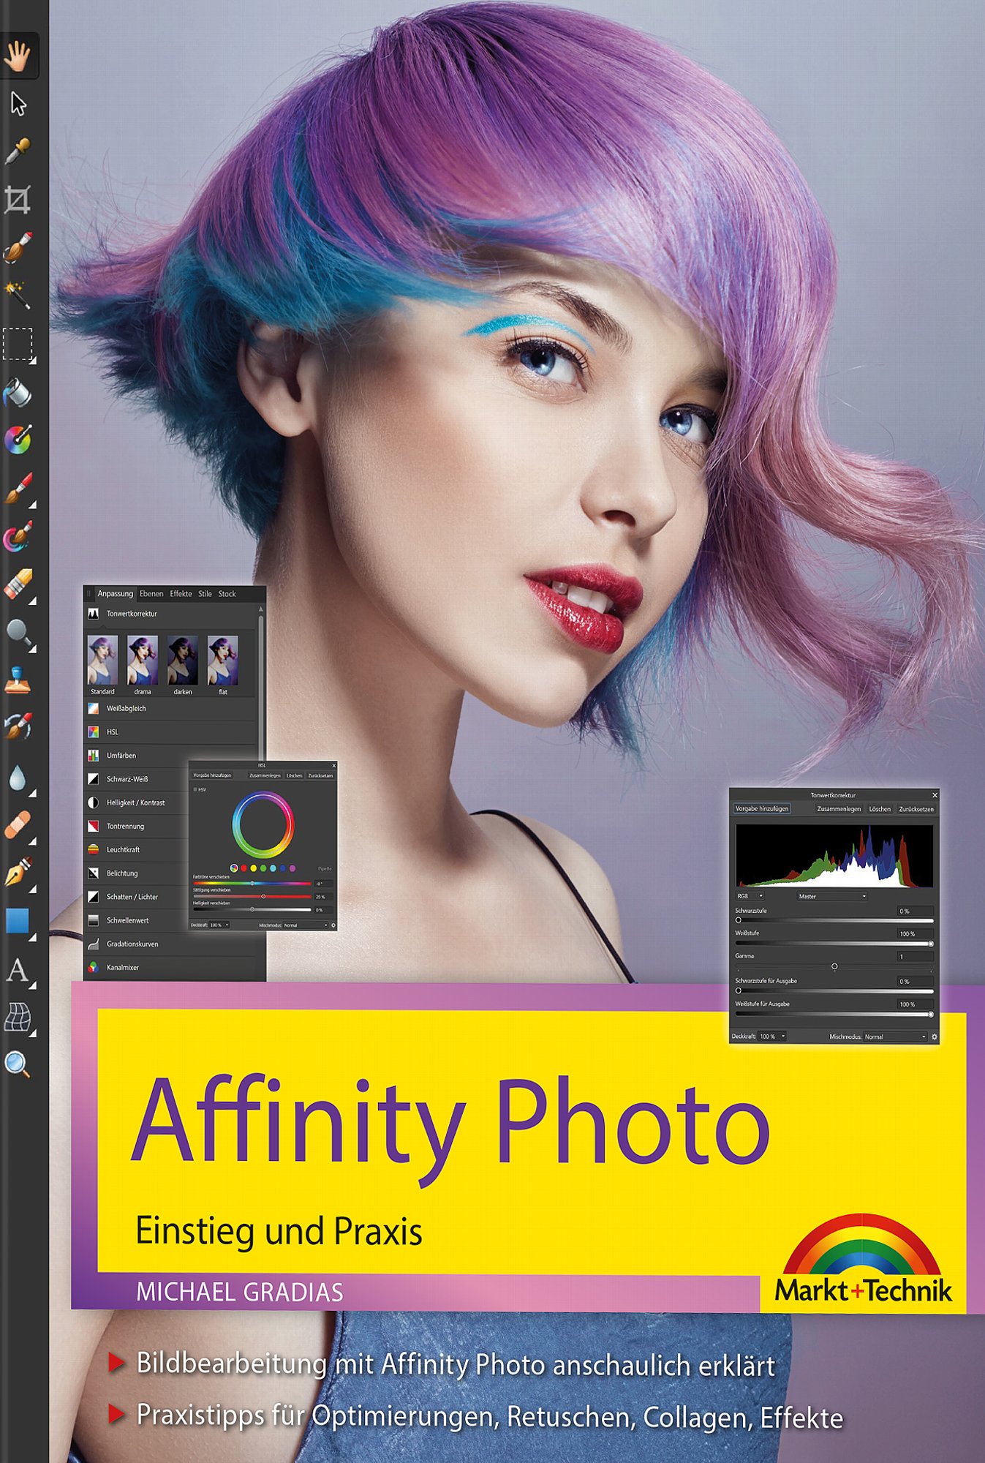Screen dimensions: 985x1463
Task: Open Deckkraft dropdown in Tonwertkorrektur dialog
Action: pos(772,1037)
